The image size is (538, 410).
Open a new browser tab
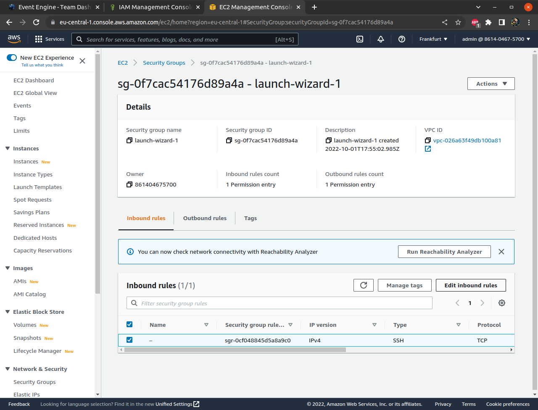coord(314,7)
